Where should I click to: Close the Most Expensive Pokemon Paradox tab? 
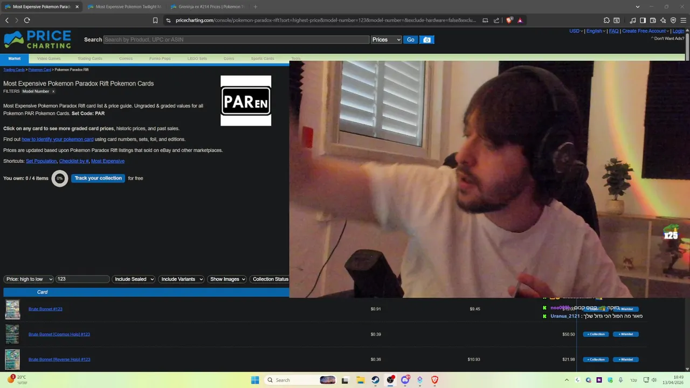pos(77,7)
